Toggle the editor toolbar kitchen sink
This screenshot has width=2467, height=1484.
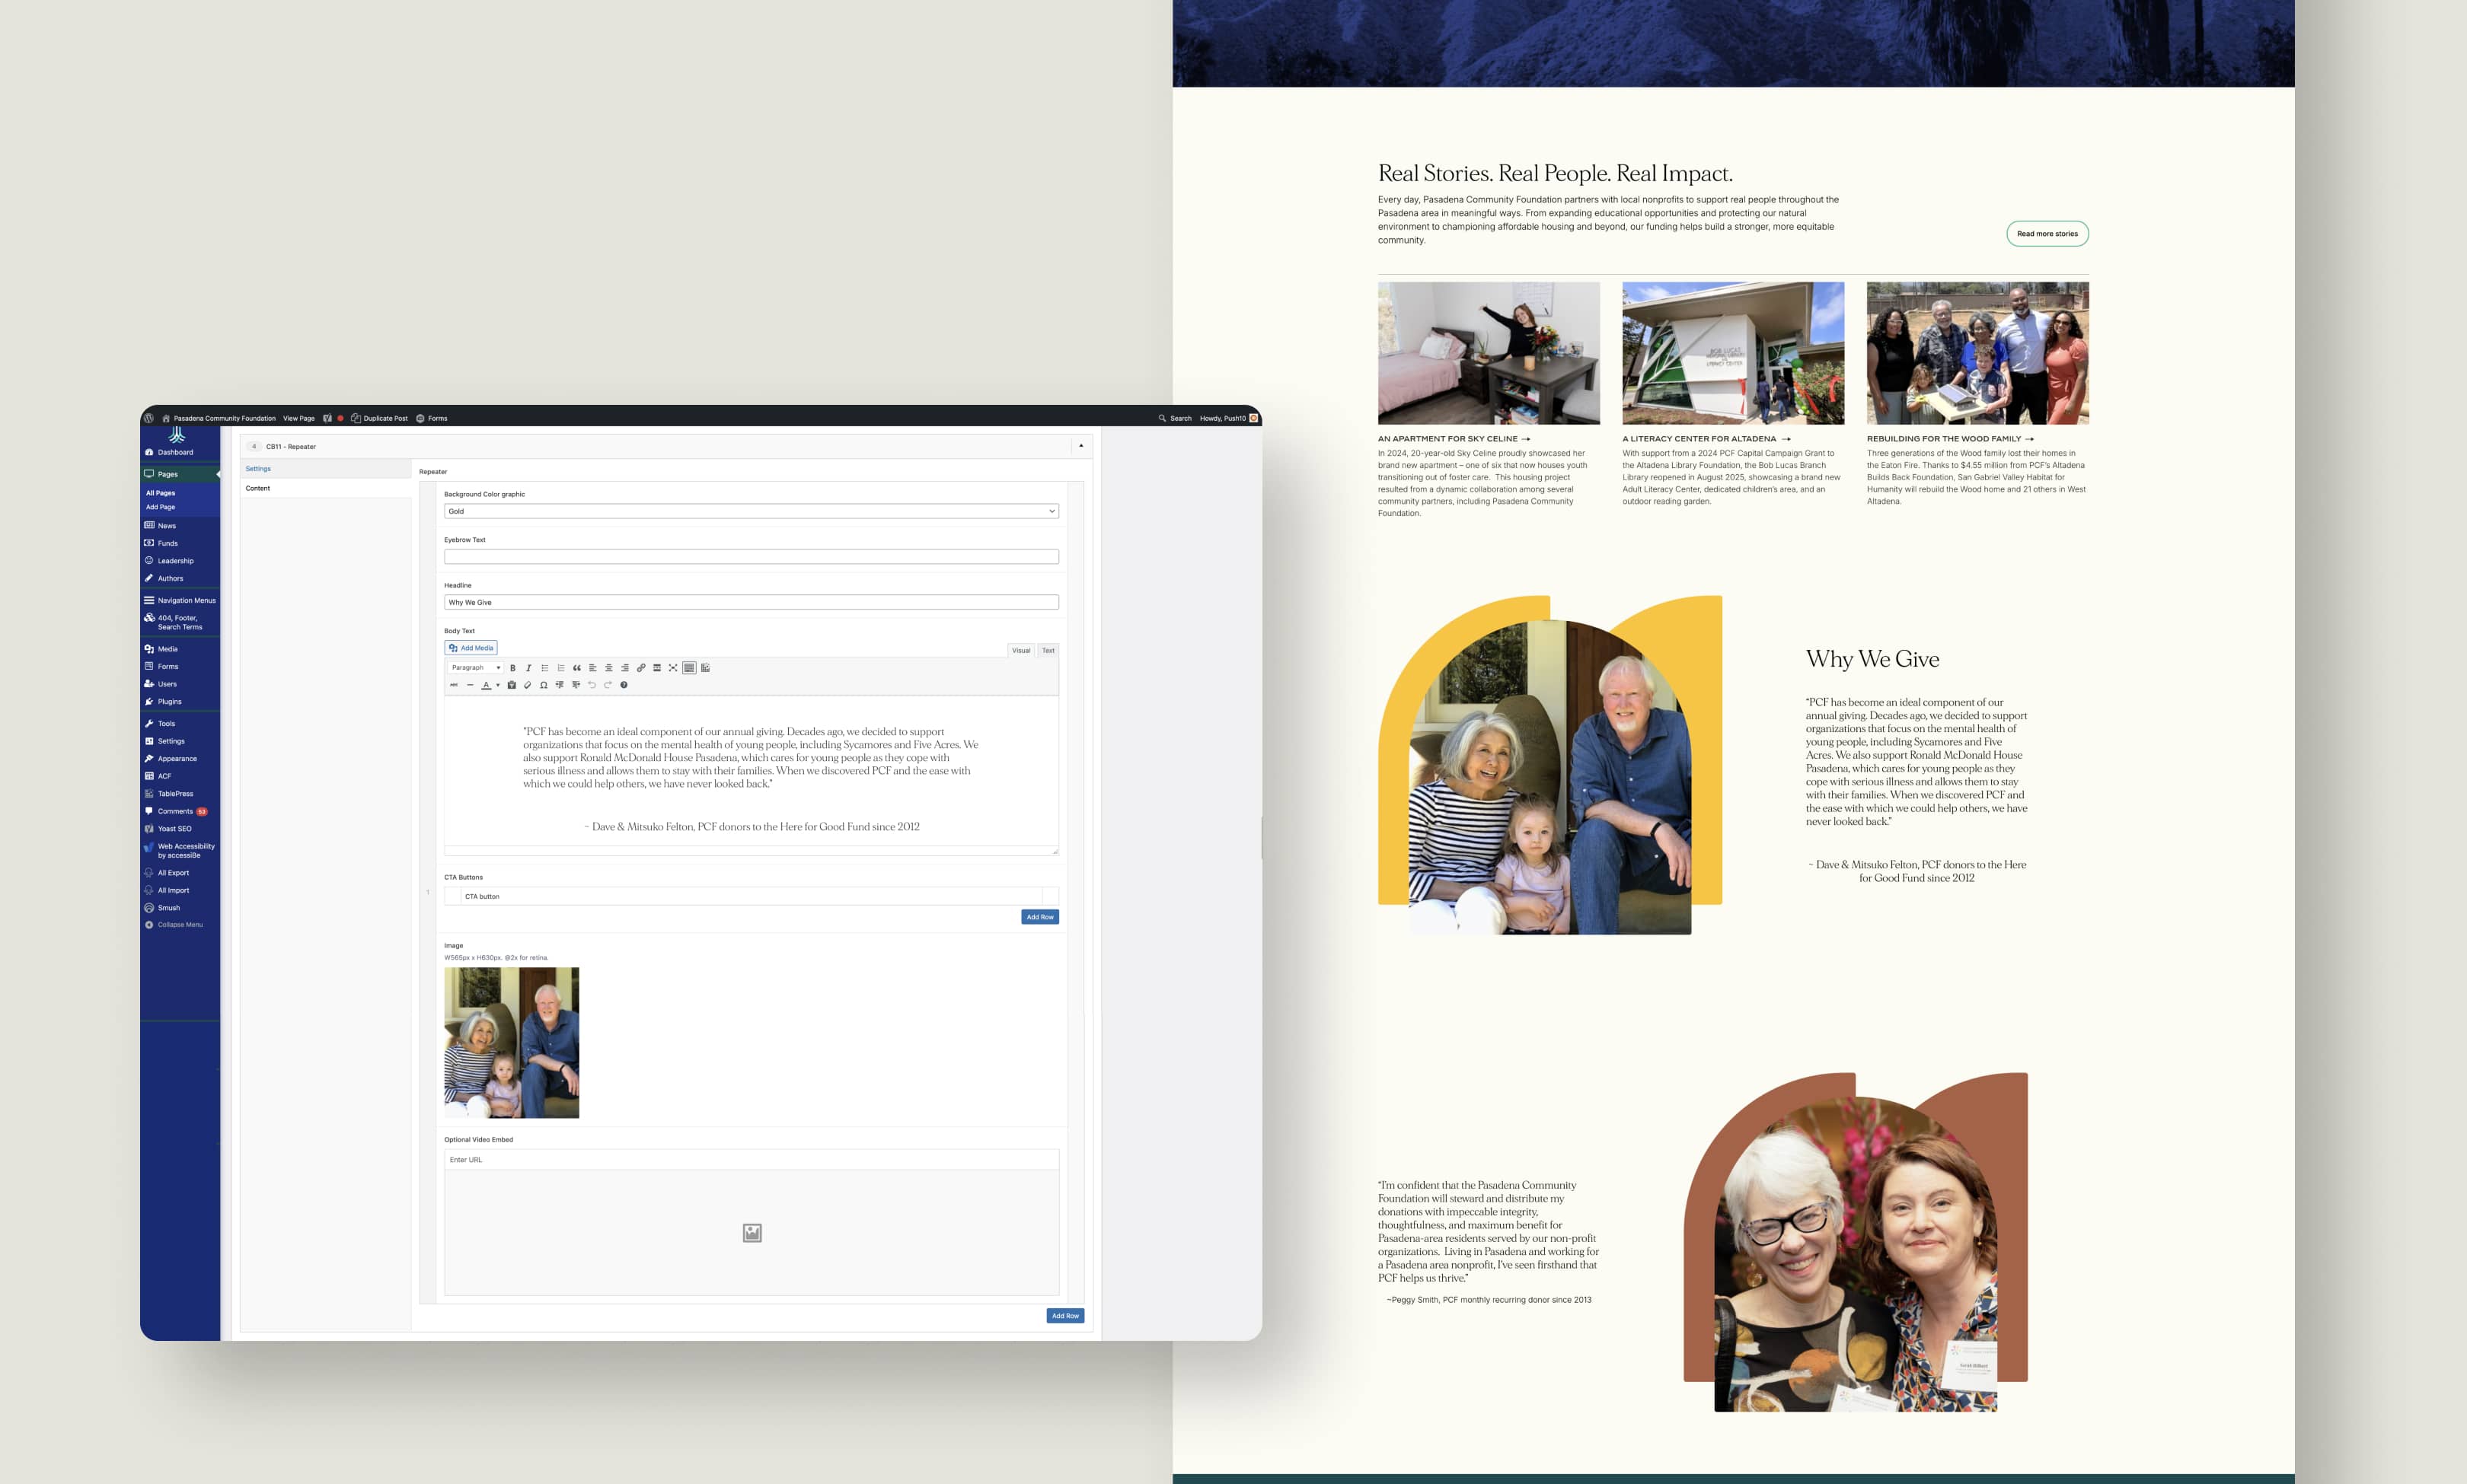689,668
